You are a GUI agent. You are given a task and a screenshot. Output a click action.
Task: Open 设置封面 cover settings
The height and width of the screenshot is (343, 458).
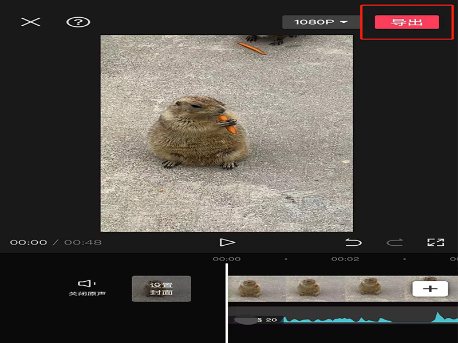pyautogui.click(x=161, y=289)
